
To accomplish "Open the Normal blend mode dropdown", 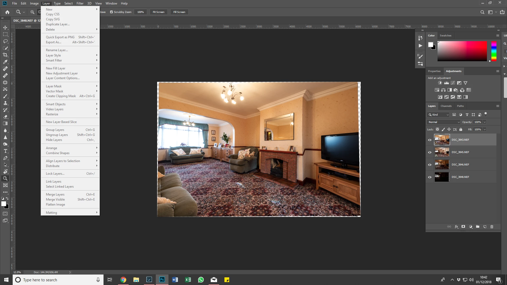I will (x=443, y=122).
